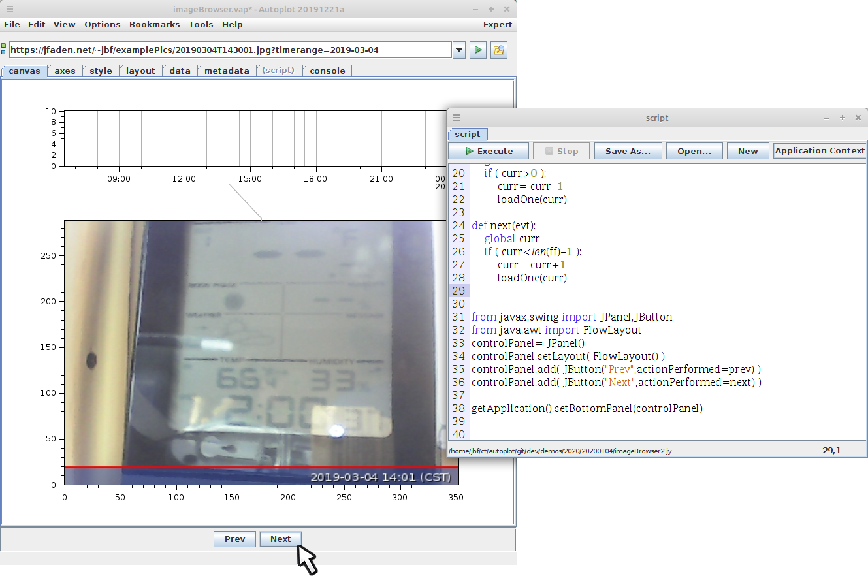Click the 09:00 label on time axis

(119, 178)
